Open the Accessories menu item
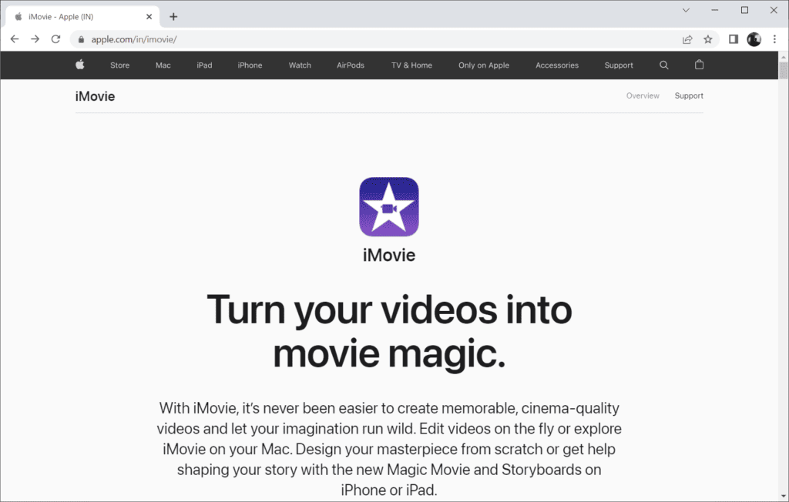Image resolution: width=789 pixels, height=502 pixels. coord(557,65)
